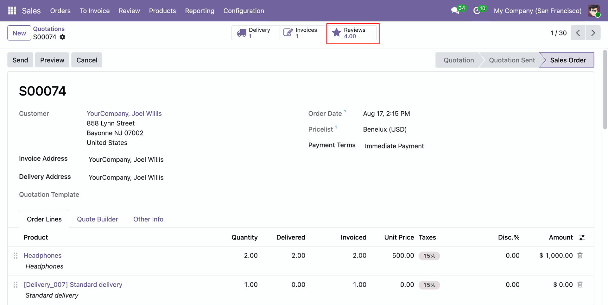Click the Product column header
The height and width of the screenshot is (305, 608).
(x=36, y=237)
